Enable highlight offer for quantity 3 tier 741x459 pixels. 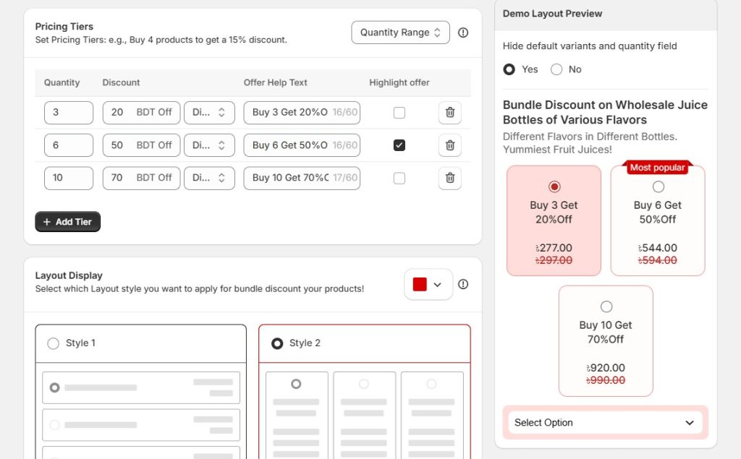coord(399,113)
